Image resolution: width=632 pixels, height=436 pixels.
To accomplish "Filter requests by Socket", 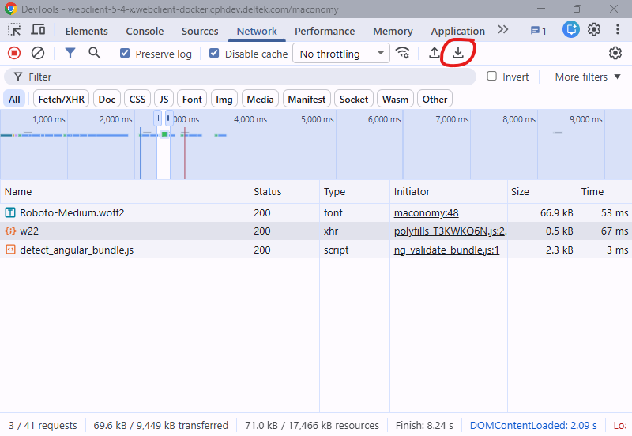I will (x=353, y=100).
